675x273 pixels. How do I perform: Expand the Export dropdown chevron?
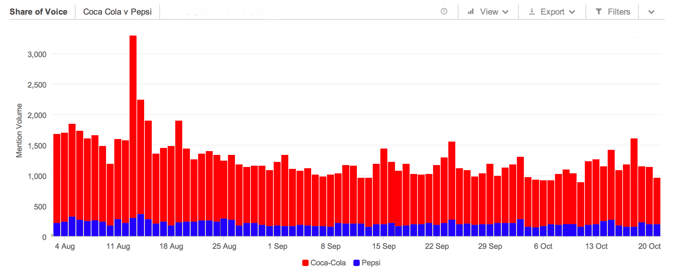tap(572, 12)
